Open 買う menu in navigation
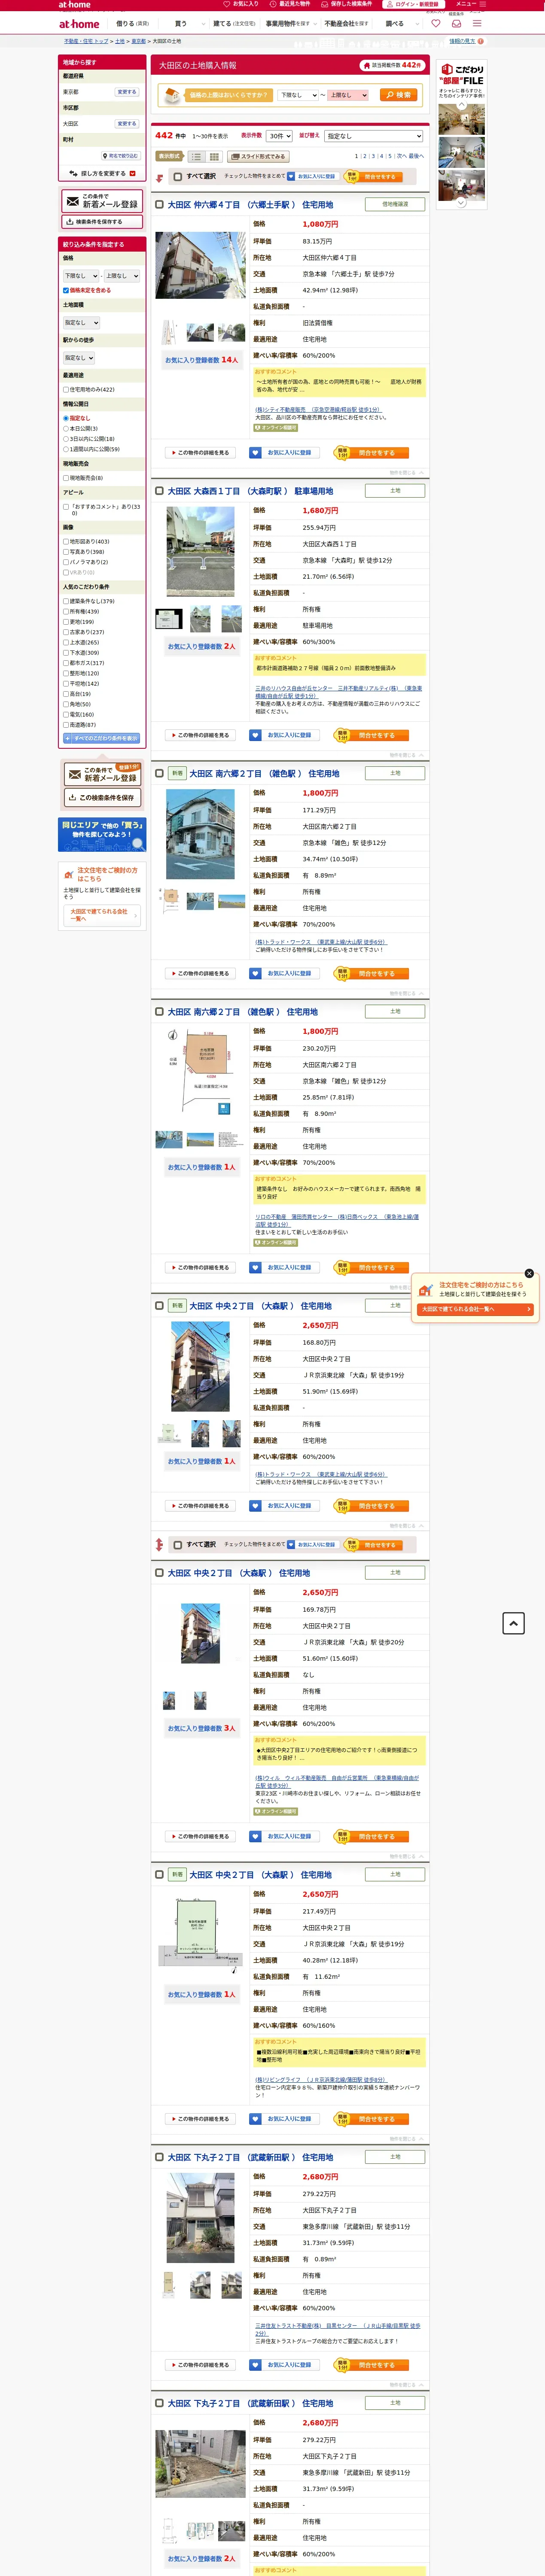Screen dimensions: 545x2576 (x=181, y=23)
